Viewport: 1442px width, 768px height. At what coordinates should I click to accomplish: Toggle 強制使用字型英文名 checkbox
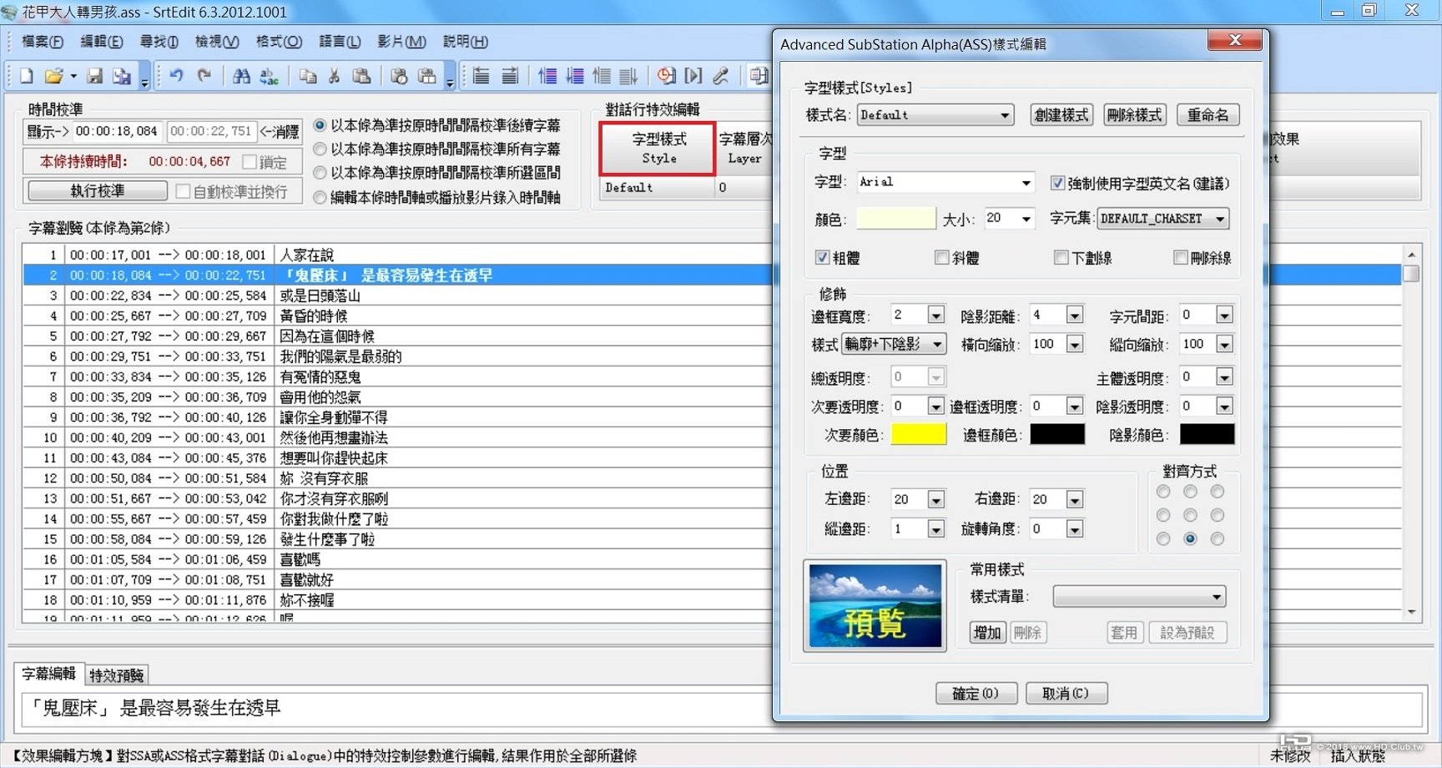tap(1057, 183)
